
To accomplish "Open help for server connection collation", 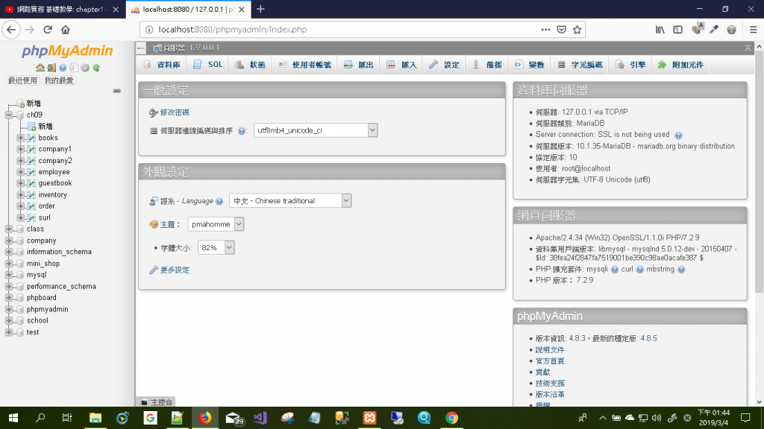I will click(x=241, y=131).
